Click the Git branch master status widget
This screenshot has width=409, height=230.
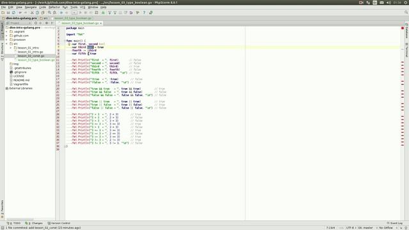(x=366, y=228)
